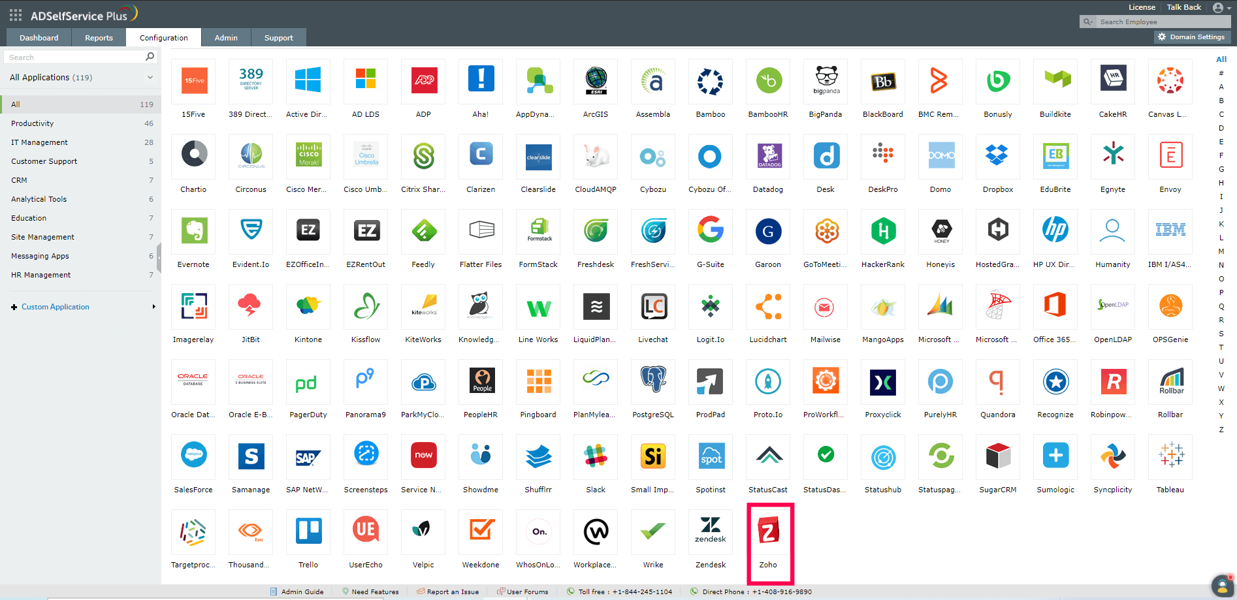This screenshot has width=1237, height=600.
Task: Switch to the Reports tab
Action: coord(99,38)
